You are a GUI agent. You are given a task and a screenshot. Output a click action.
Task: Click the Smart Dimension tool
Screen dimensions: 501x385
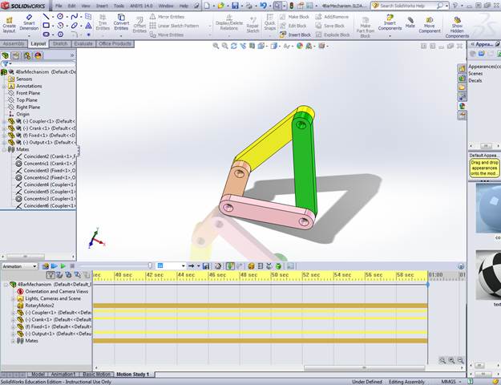(x=29, y=22)
